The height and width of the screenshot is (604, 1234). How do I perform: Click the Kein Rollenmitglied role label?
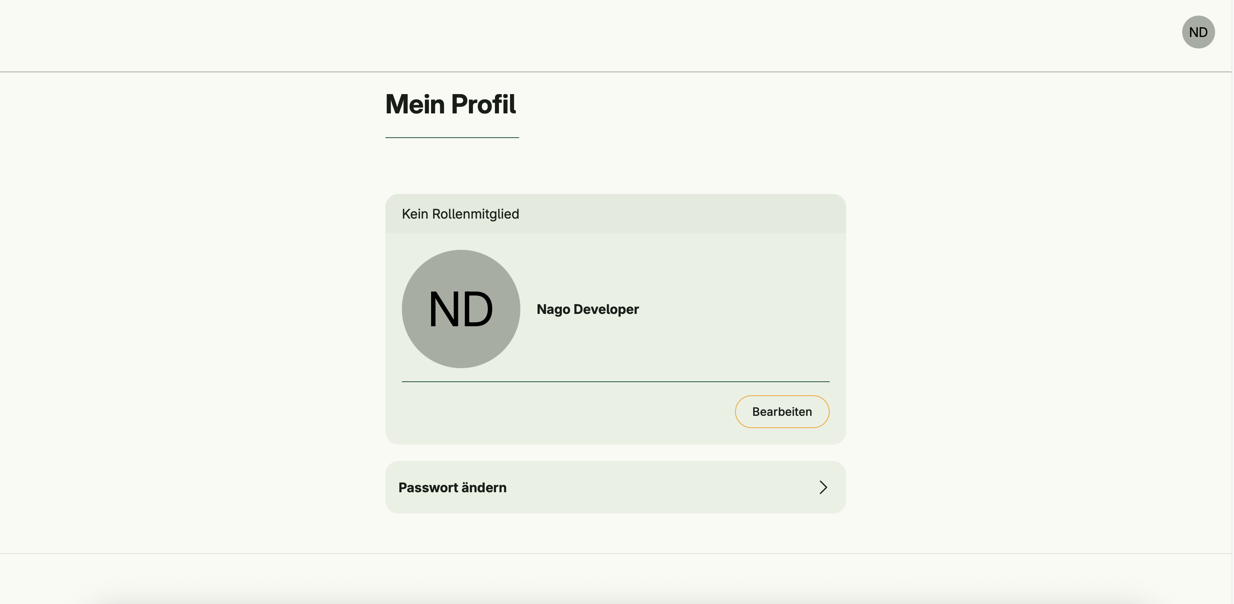point(460,214)
